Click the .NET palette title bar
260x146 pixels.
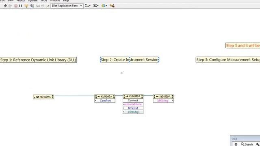(245, 139)
